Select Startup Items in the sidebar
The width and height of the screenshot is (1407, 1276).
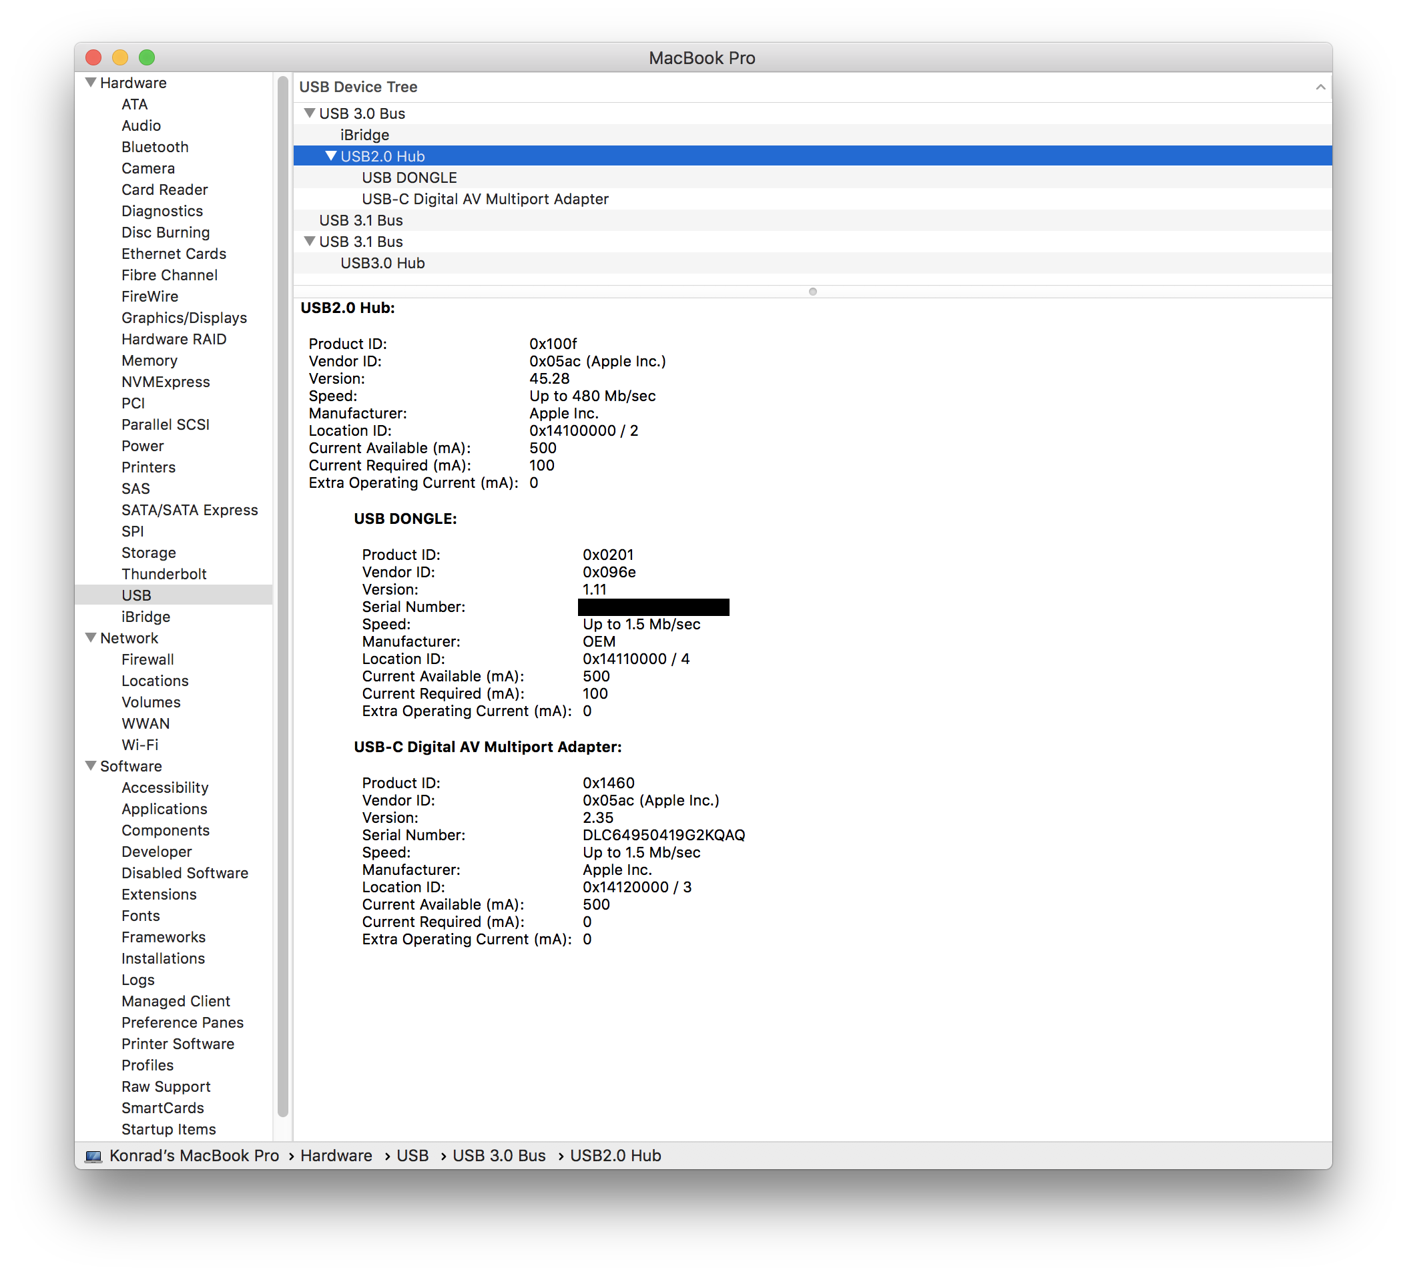[x=169, y=1129]
